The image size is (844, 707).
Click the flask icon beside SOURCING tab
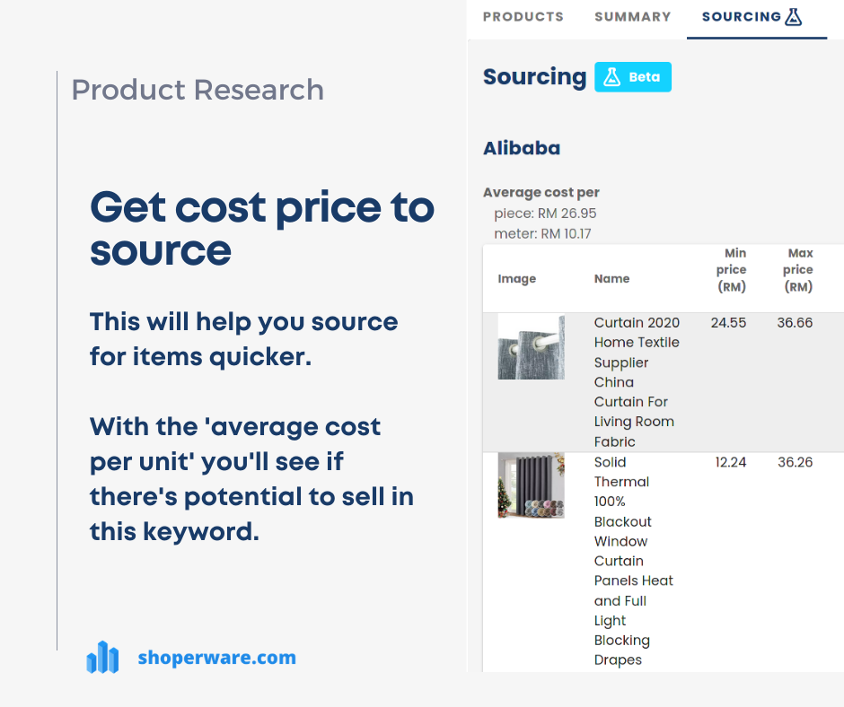793,17
